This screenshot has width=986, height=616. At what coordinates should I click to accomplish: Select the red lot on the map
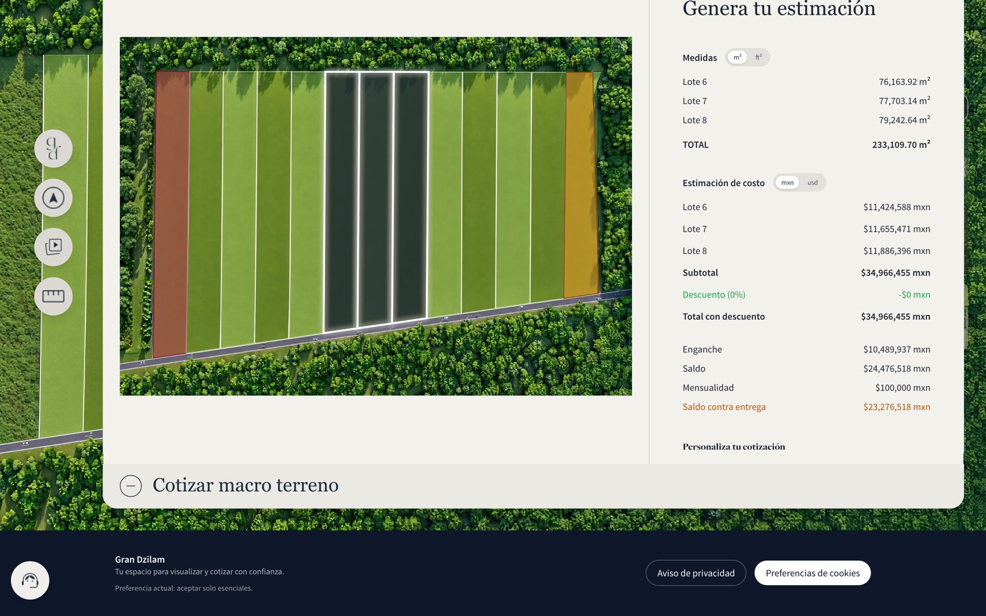[171, 214]
